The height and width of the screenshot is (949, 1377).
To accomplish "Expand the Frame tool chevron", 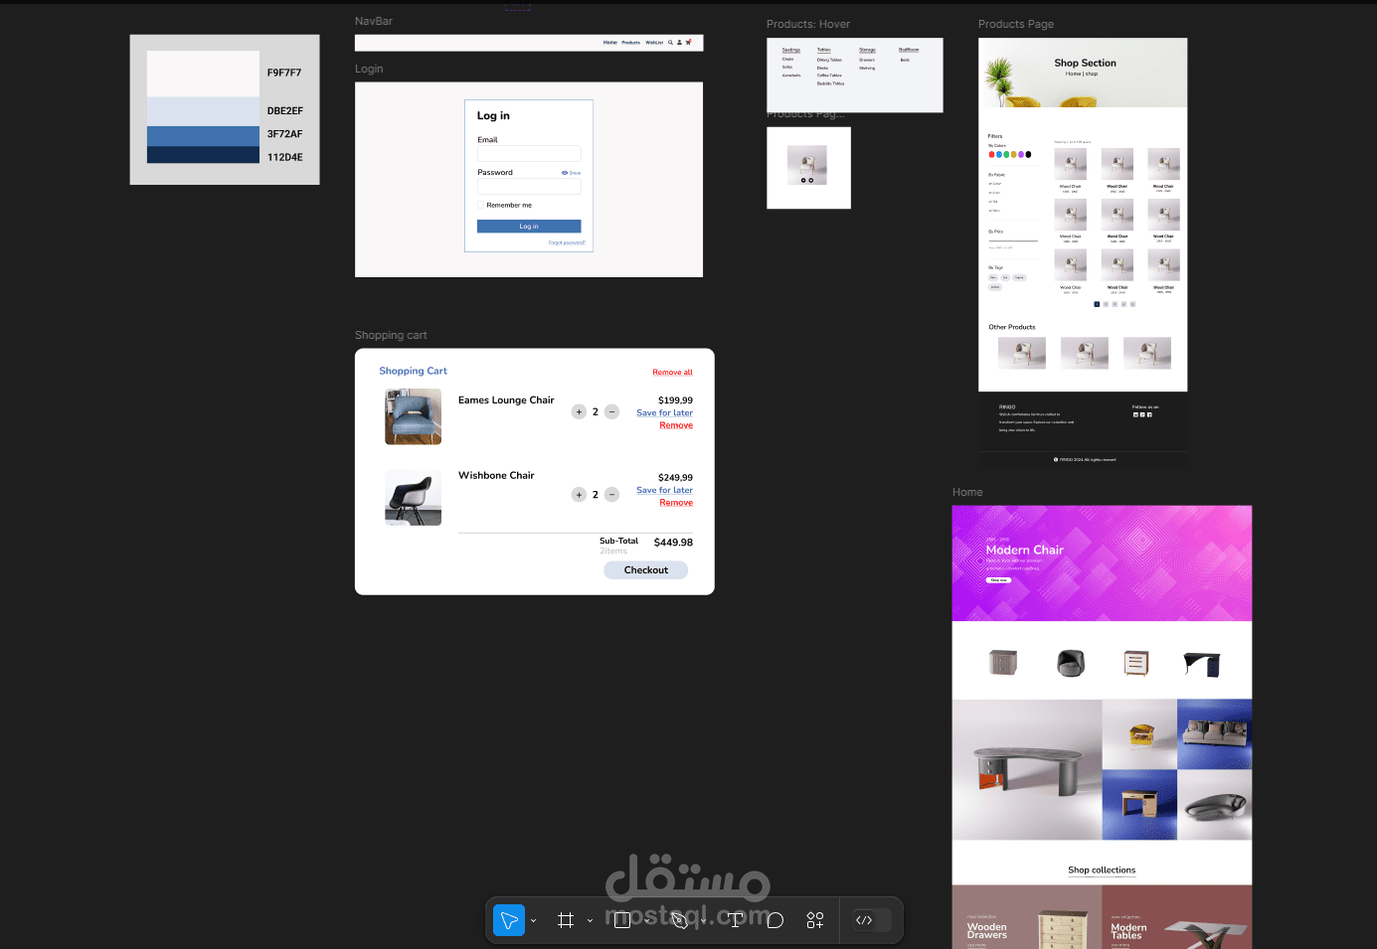I will pos(590,920).
